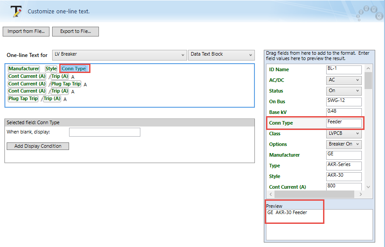Open the Class LVPCB dropdown

[x=344, y=134]
